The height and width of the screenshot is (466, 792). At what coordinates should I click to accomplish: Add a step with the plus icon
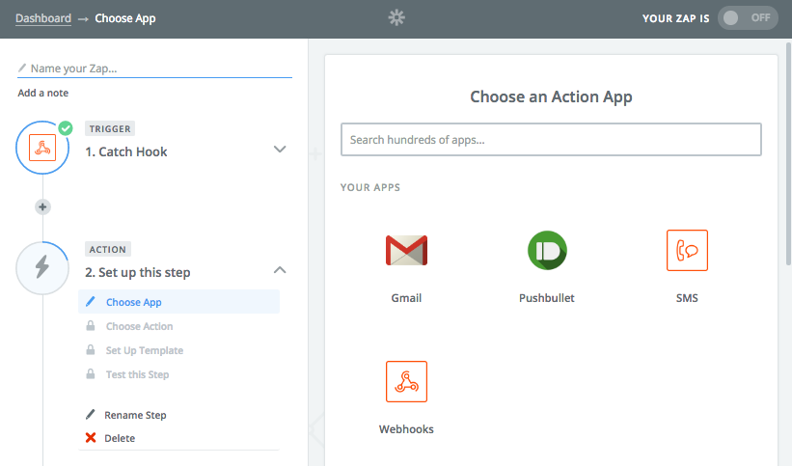point(42,206)
